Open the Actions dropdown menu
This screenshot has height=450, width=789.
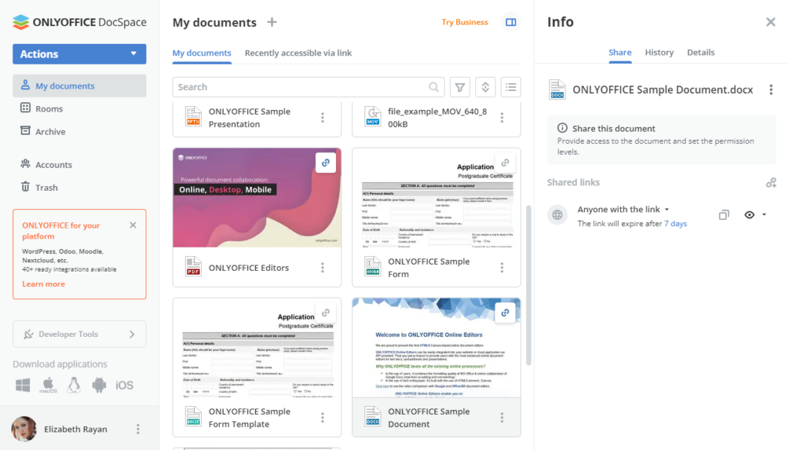coord(79,54)
